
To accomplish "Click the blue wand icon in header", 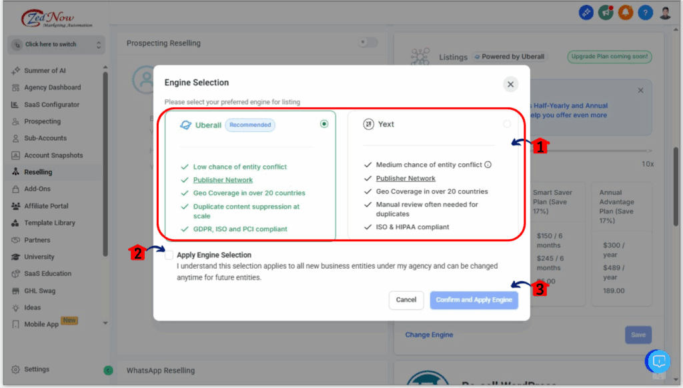I will click(x=586, y=13).
